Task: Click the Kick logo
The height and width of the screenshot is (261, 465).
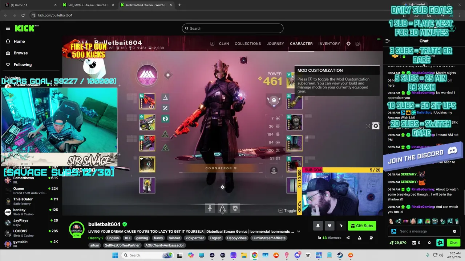Action: 26,28
